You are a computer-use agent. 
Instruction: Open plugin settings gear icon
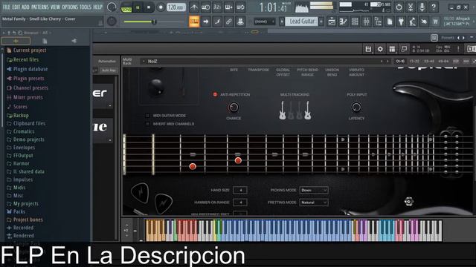(380, 49)
